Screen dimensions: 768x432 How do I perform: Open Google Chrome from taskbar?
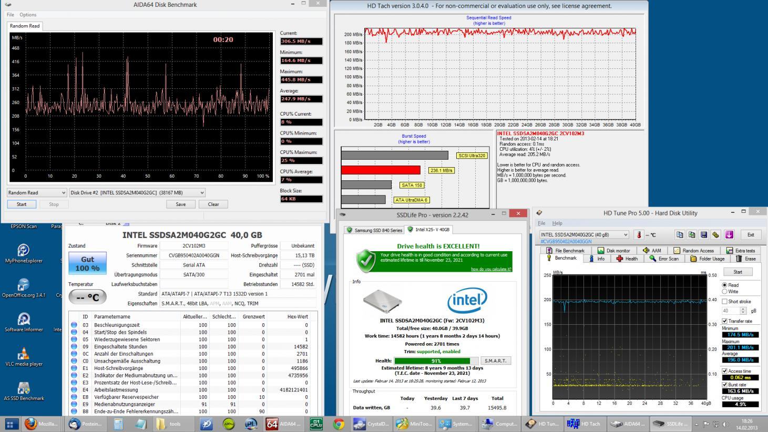tap(339, 424)
